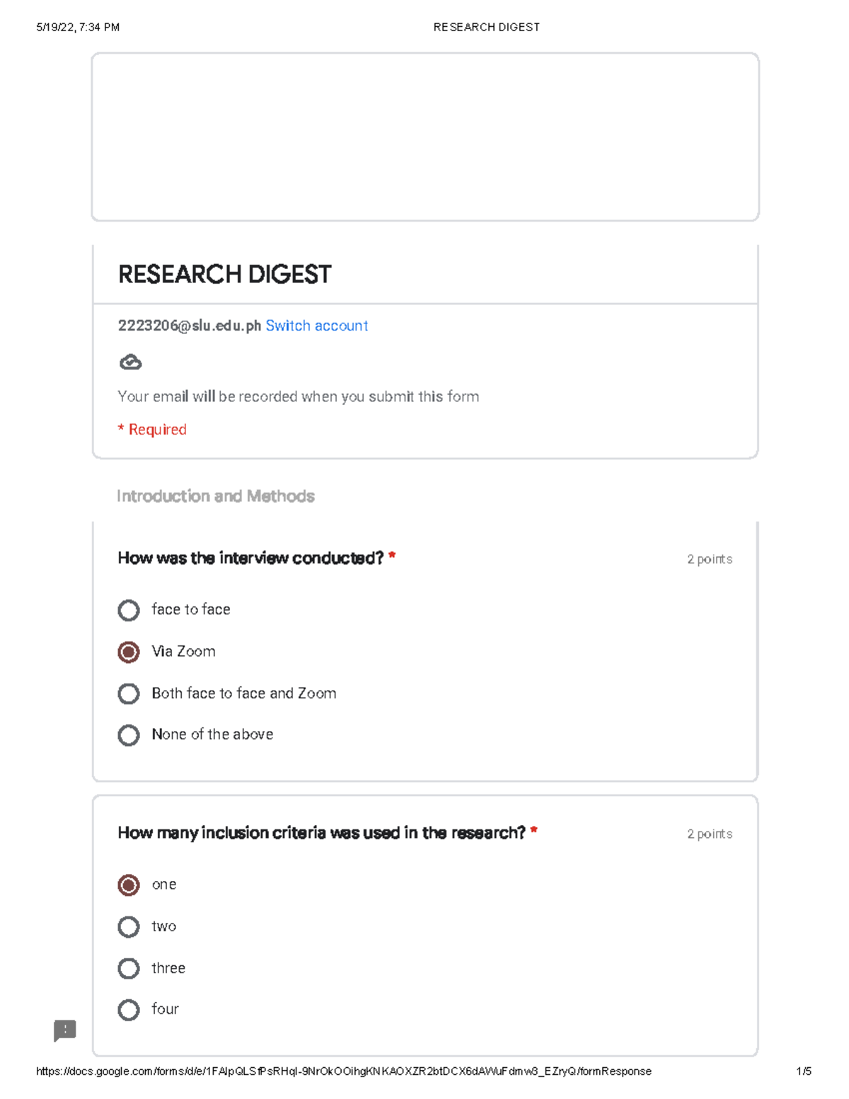Image resolution: width=849 pixels, height=1099 pixels.
Task: Click the RESEARCH DIGEST page header text
Action: click(x=486, y=27)
